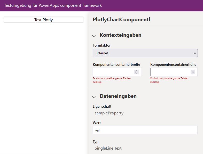203x154 pixels.
Task: Click the Formfaktor label
Action: [101, 45]
